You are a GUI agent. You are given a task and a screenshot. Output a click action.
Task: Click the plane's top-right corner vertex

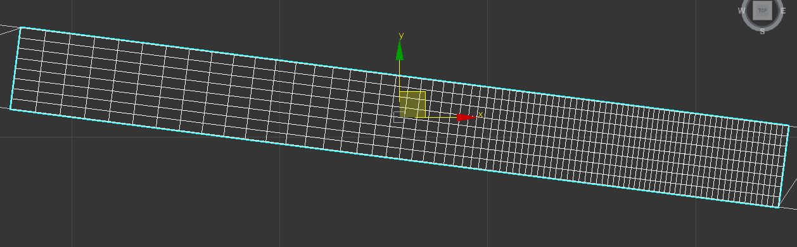(789, 125)
